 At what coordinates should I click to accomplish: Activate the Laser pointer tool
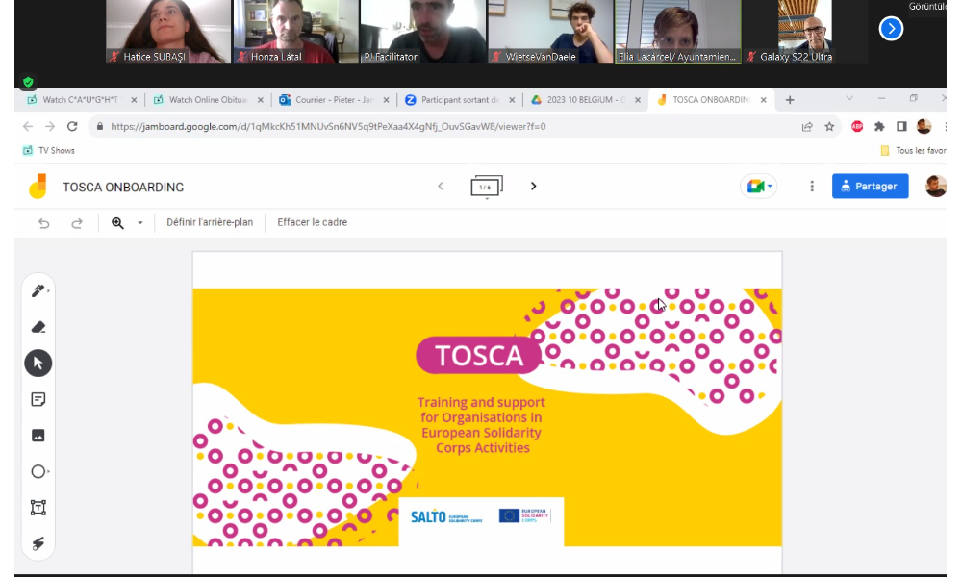pos(38,543)
